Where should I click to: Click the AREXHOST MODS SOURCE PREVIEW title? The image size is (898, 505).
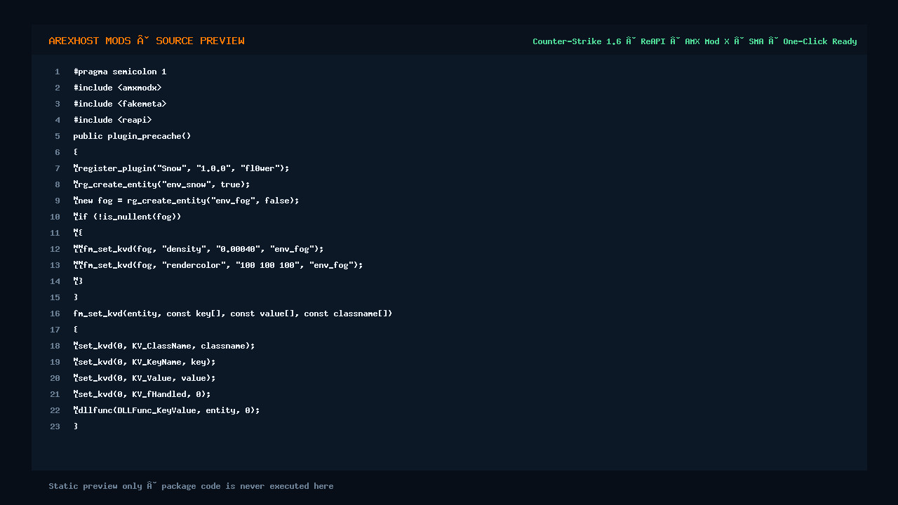pyautogui.click(x=147, y=41)
